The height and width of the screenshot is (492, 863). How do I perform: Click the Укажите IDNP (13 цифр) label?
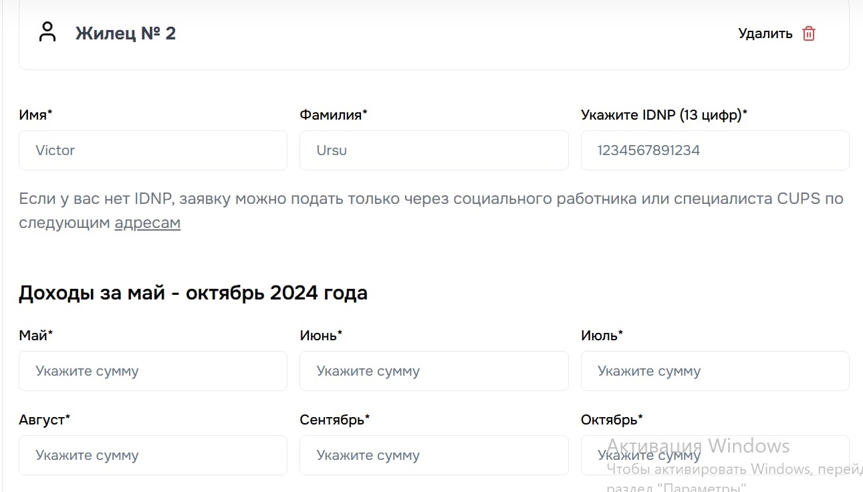[x=664, y=115]
